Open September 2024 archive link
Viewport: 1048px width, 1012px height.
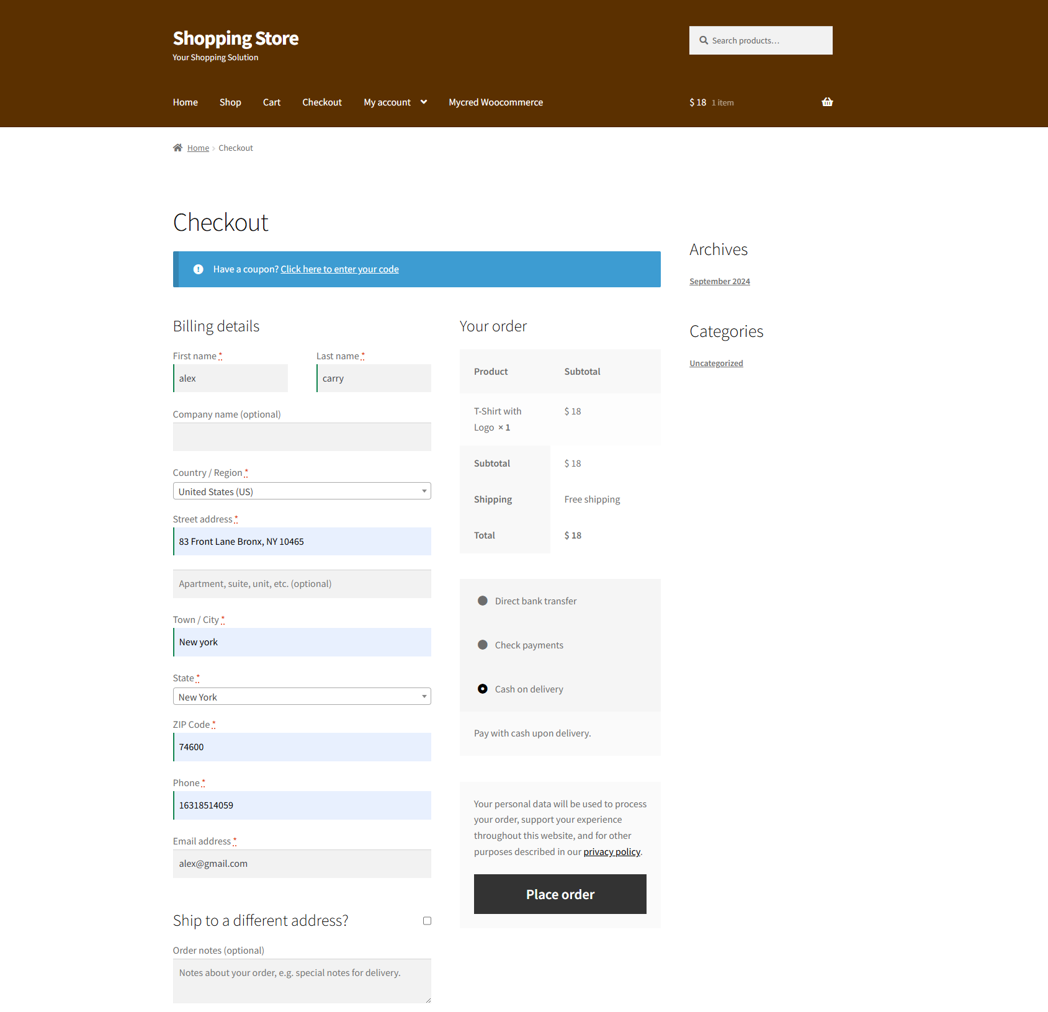coord(719,282)
